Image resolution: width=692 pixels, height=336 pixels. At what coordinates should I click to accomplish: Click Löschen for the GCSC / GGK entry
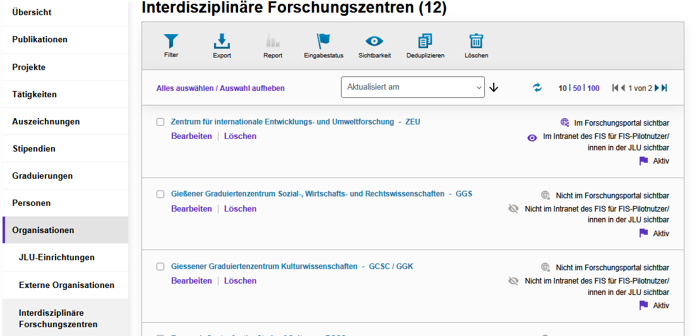coord(240,281)
